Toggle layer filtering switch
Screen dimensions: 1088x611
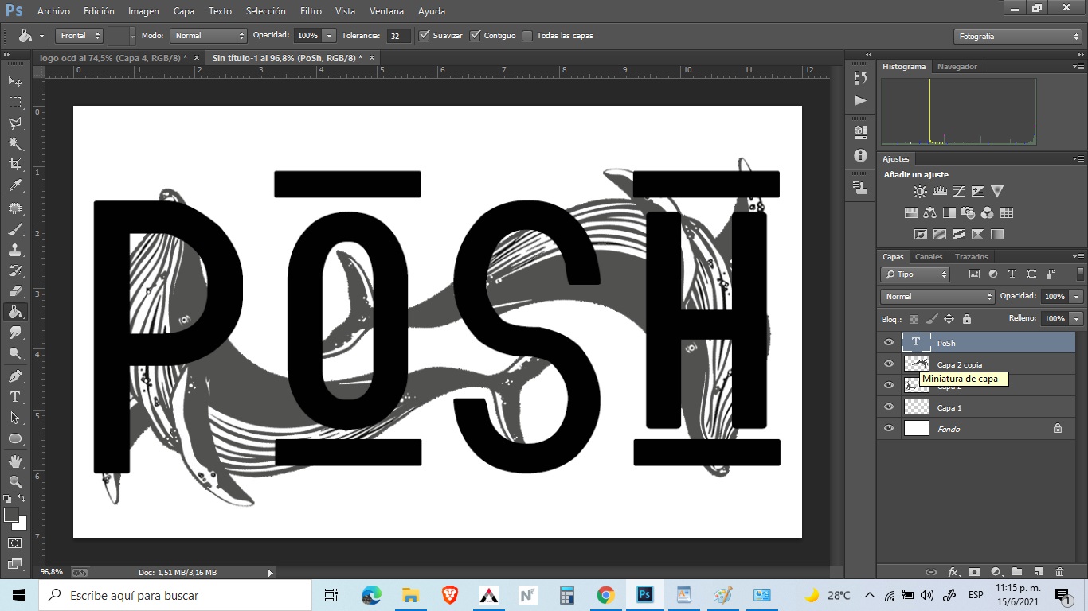[1080, 274]
